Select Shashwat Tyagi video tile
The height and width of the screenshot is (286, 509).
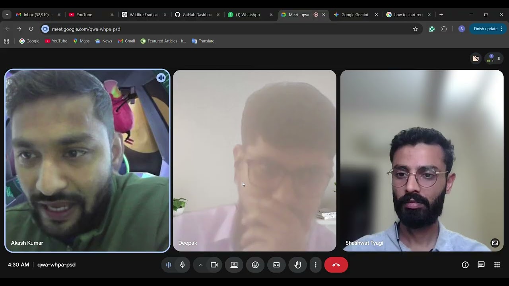click(422, 161)
